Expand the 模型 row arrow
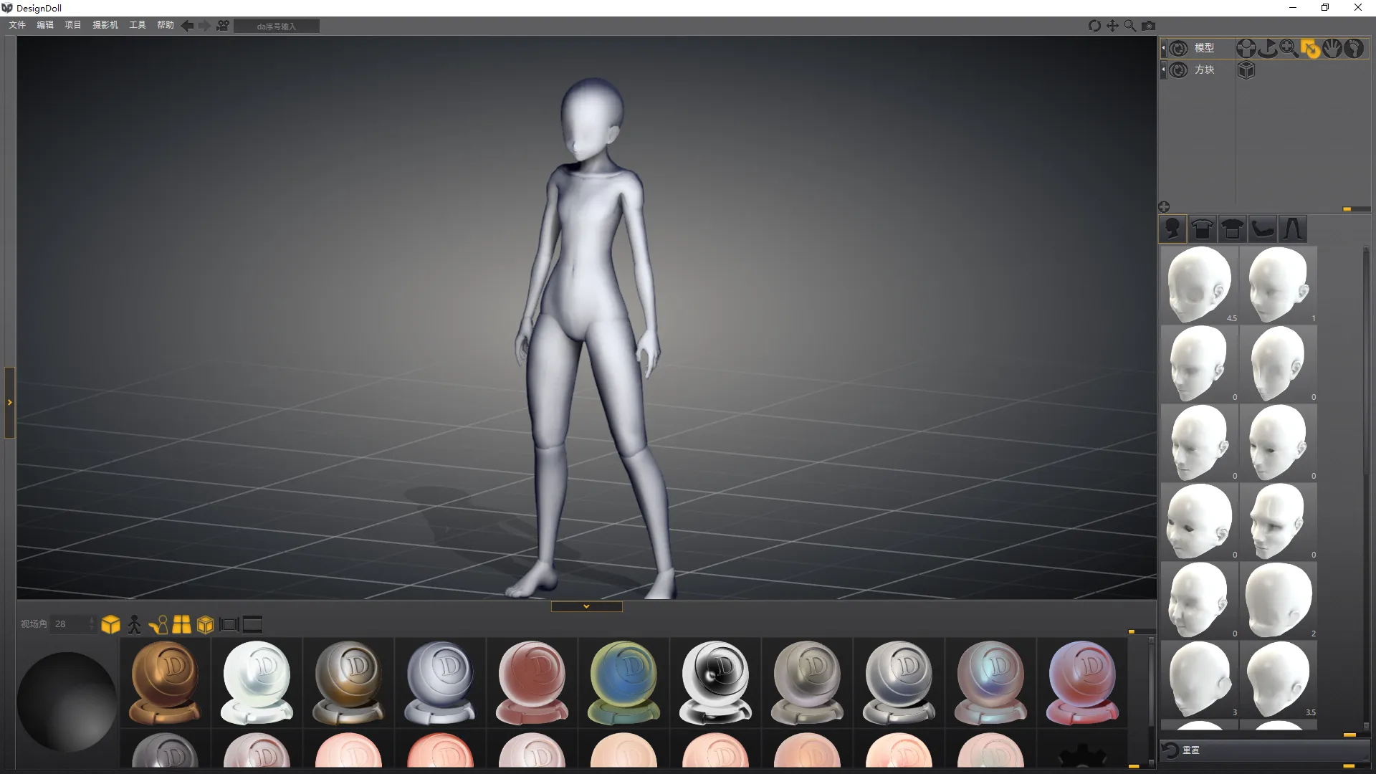This screenshot has height=774, width=1376. 1163,48
